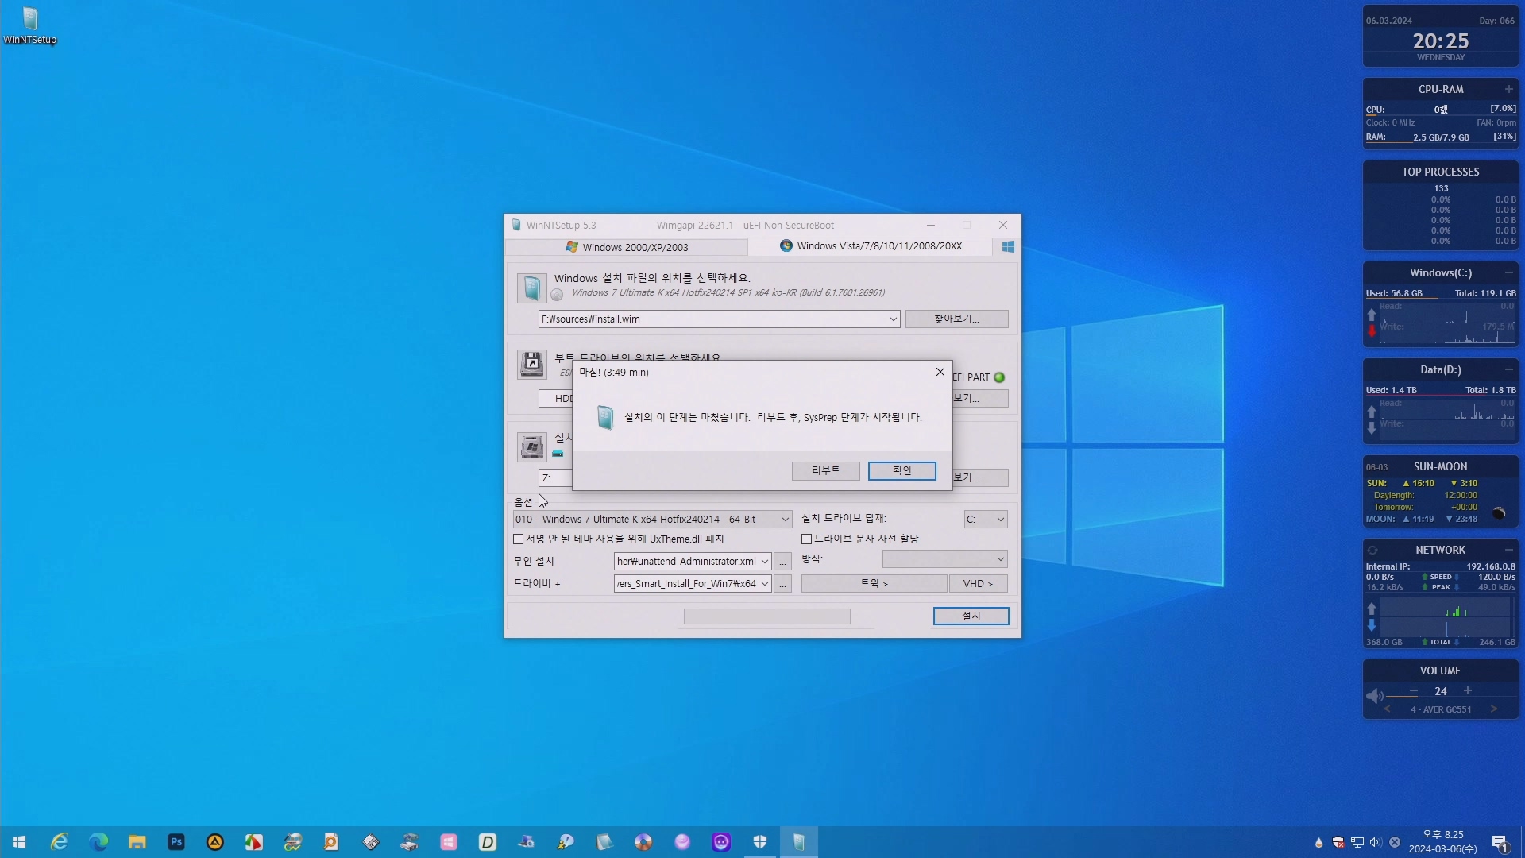Click the 설치 install button

(x=971, y=616)
